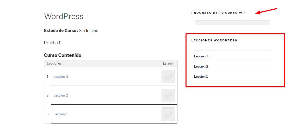
Task: Open the Leccion 3 link in course table
Action: point(61,77)
